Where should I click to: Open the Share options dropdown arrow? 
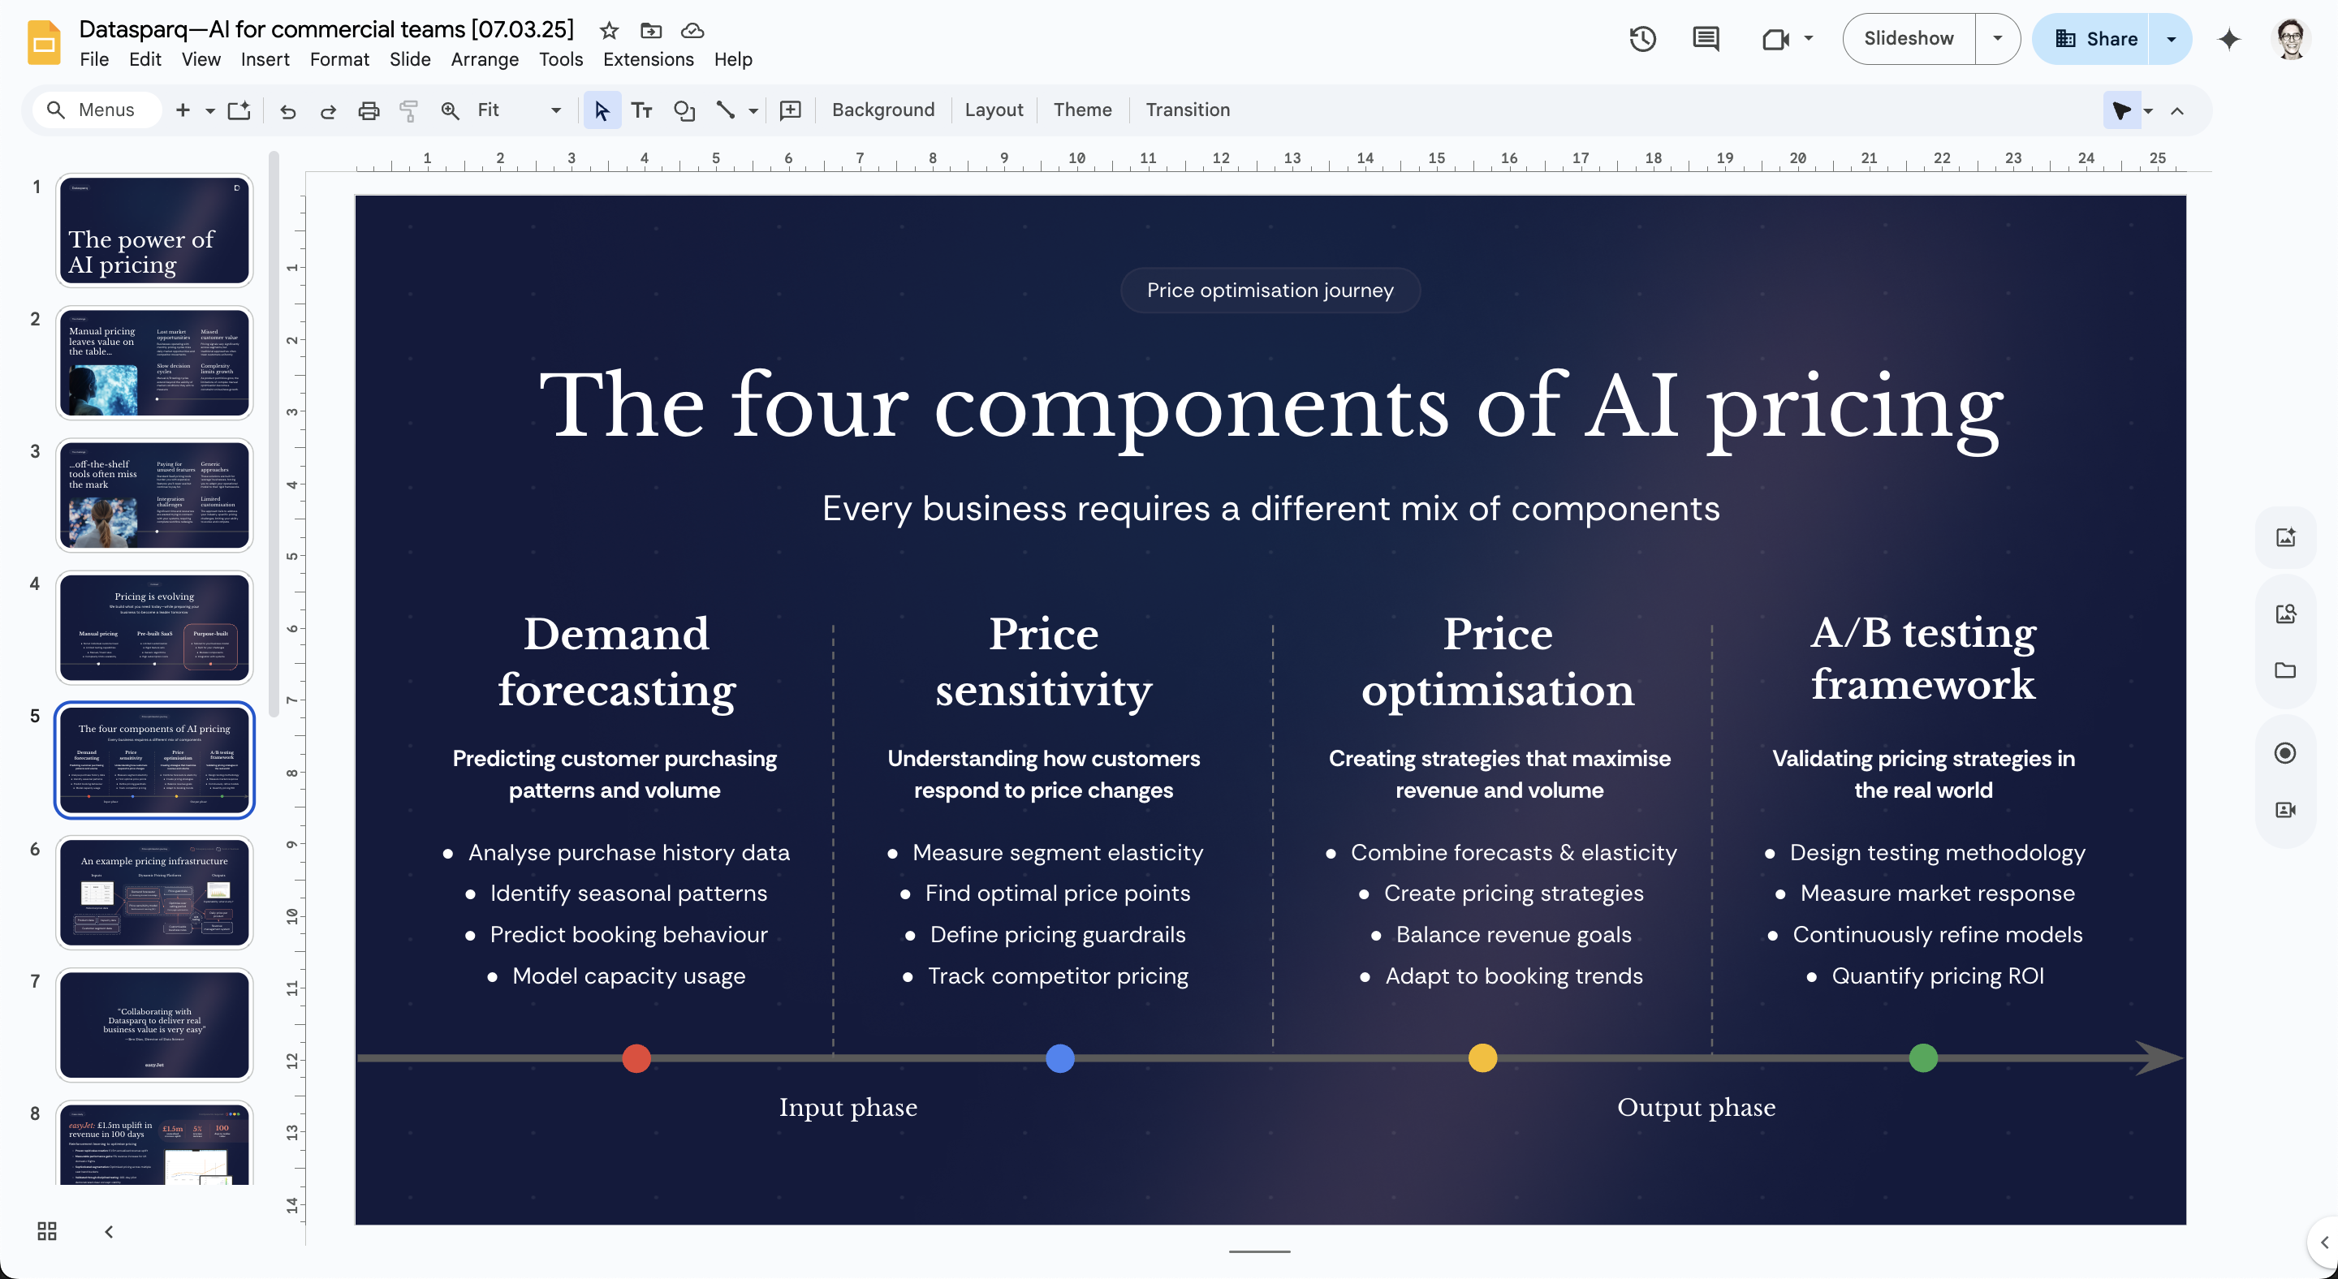2171,39
